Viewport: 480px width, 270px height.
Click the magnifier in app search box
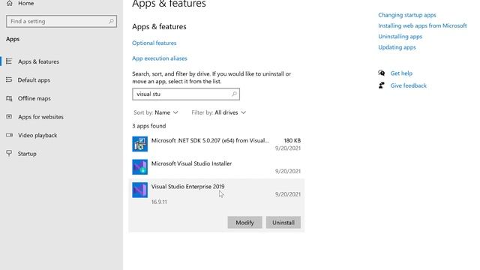(x=234, y=94)
